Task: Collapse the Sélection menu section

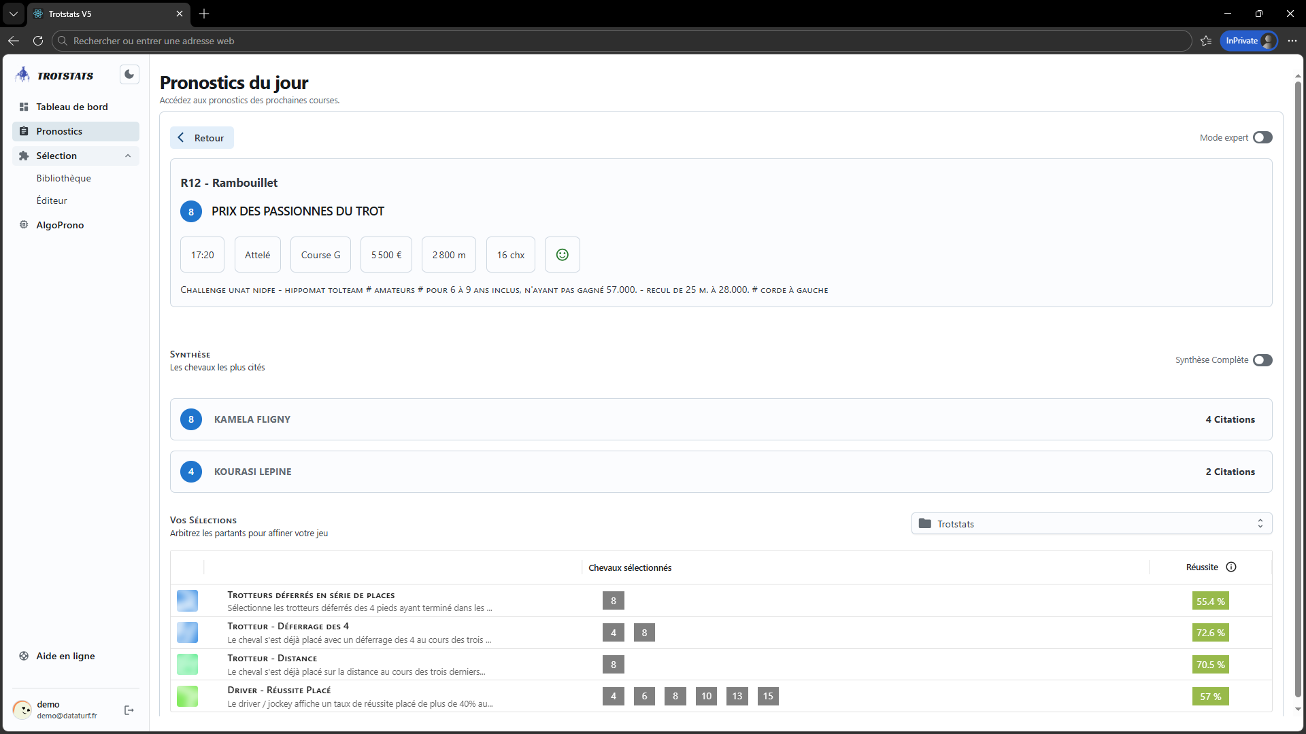Action: point(128,156)
